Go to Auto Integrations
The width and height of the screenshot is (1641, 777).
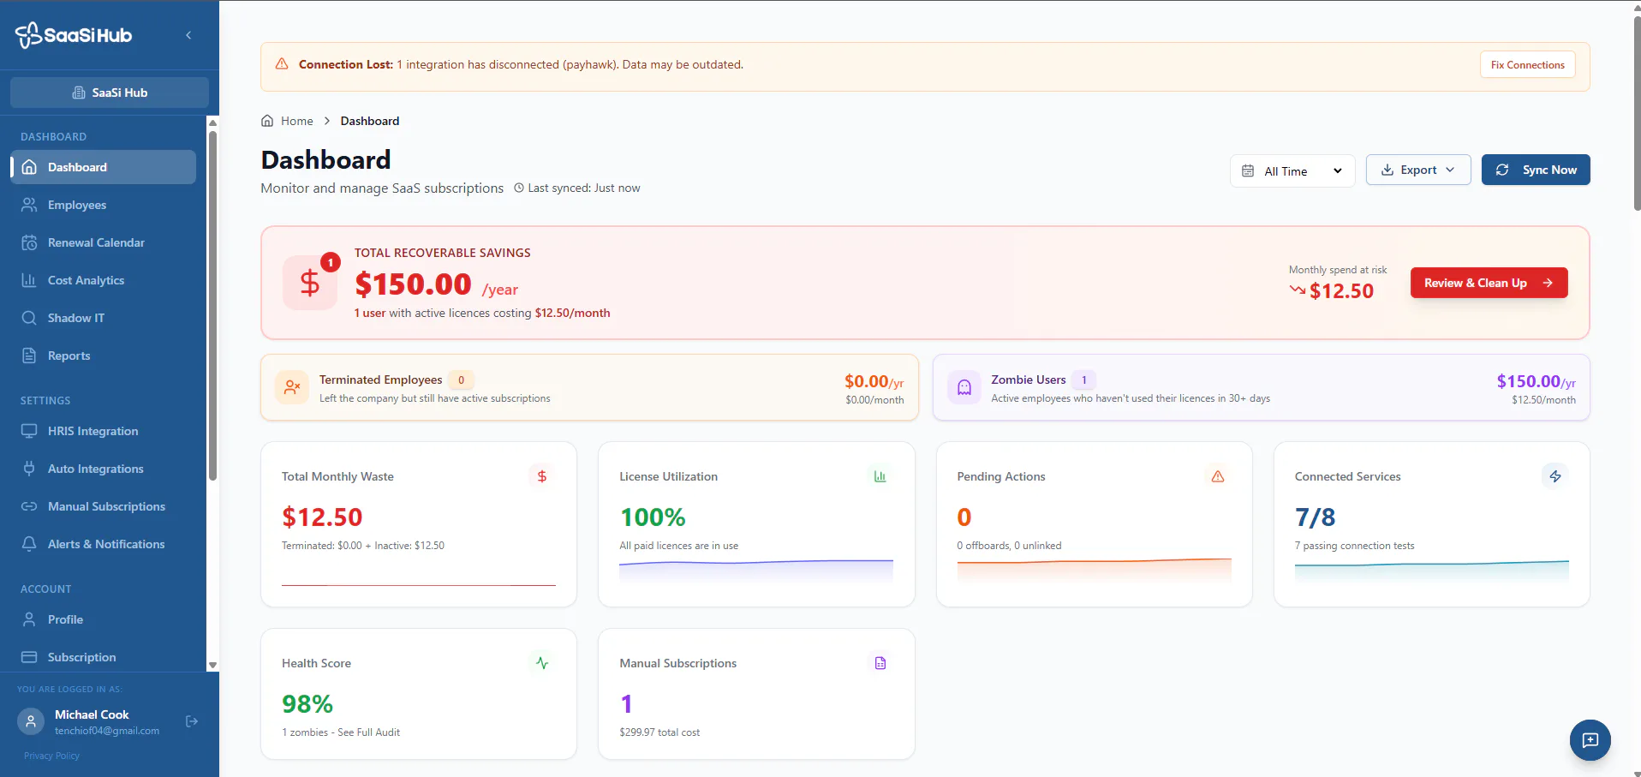103,469
